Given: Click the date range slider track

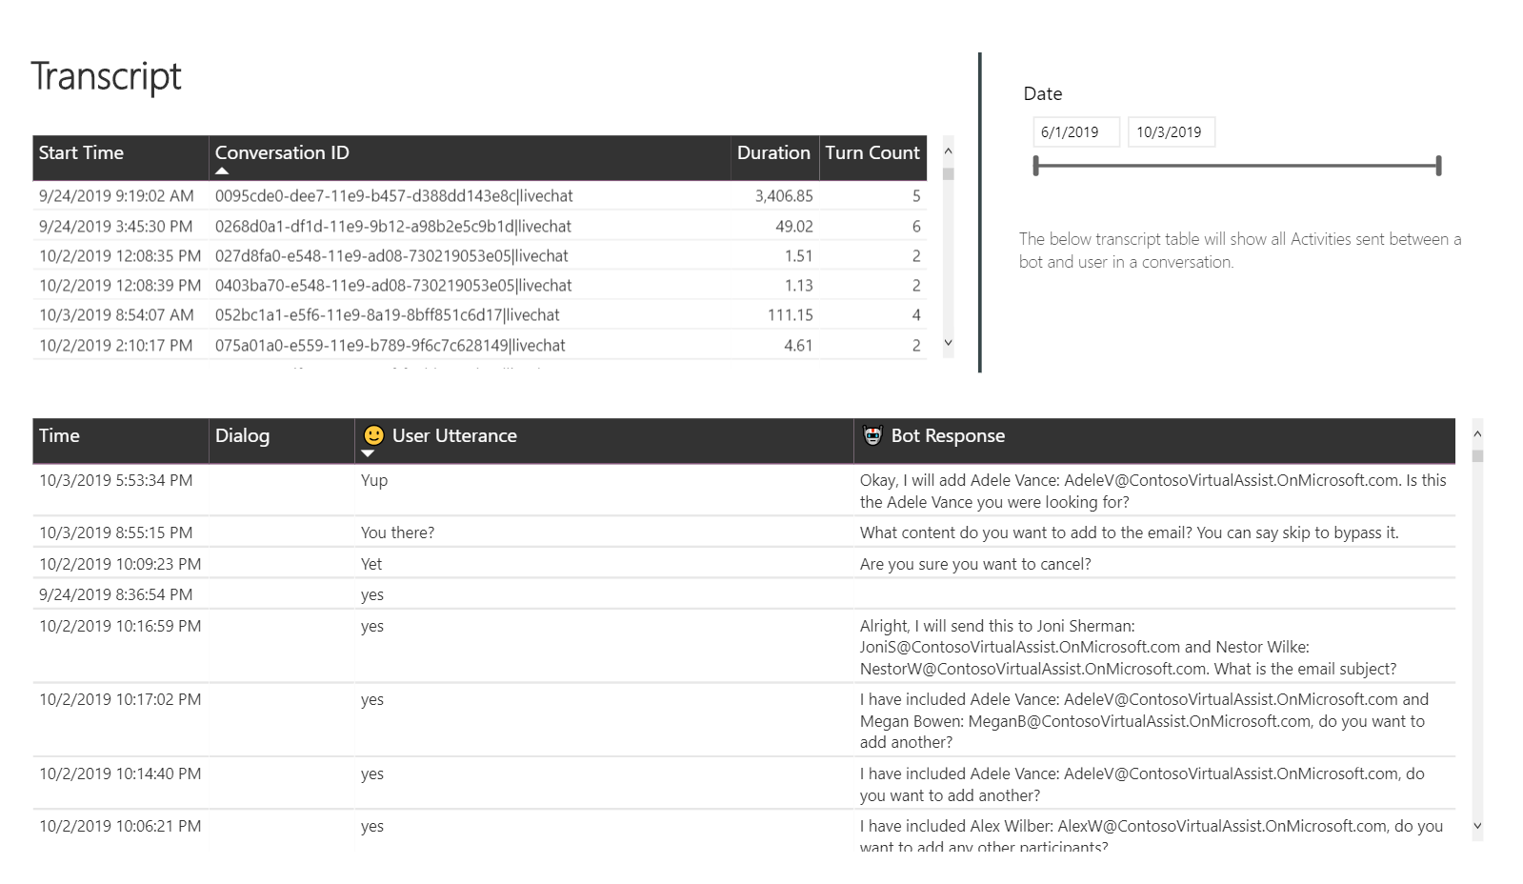Looking at the screenshot, I should point(1237,166).
